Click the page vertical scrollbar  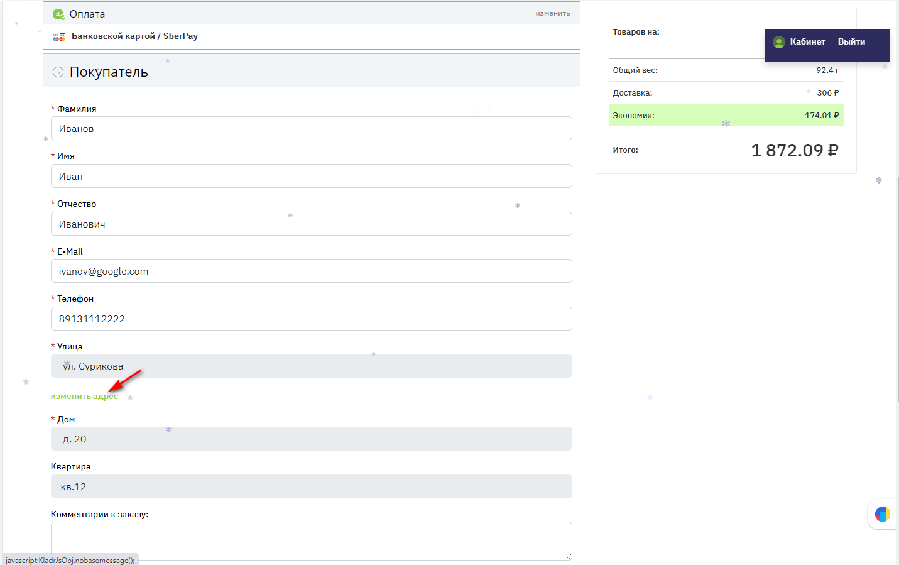897,283
